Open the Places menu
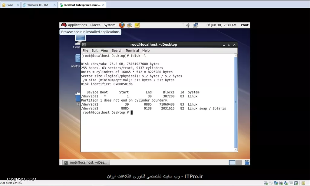 pos(95,25)
